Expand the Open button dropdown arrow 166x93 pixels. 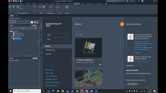click(x=67, y=35)
